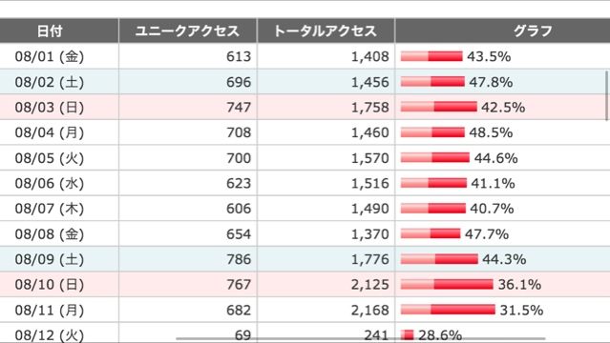Viewport: 610px width, 343px height.
Task: Click unique access value 606
Action: point(239,209)
